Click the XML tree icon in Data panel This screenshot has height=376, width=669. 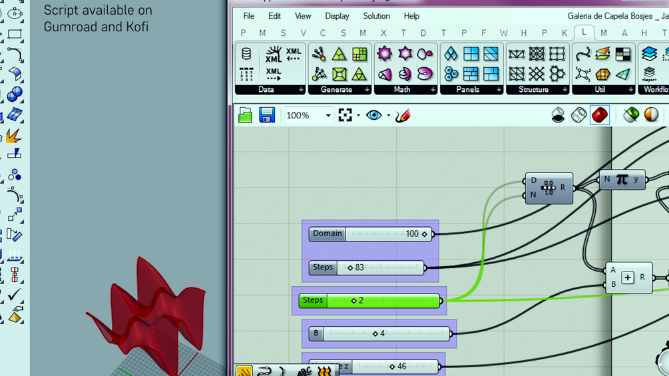click(x=274, y=55)
